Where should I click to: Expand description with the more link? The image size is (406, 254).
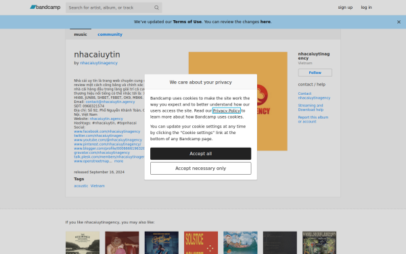point(118,161)
